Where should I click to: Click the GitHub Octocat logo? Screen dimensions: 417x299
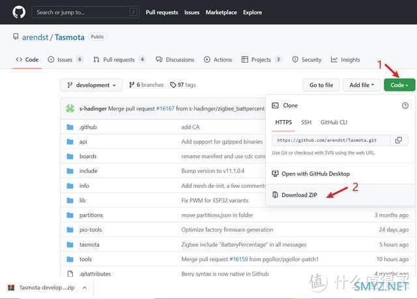(19, 12)
